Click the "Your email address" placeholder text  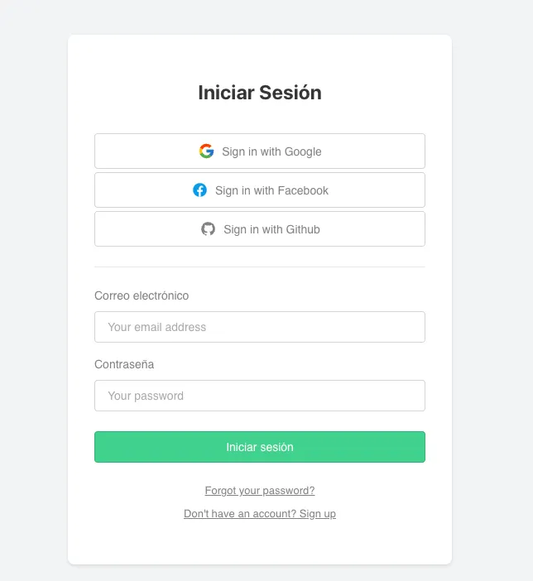157,327
